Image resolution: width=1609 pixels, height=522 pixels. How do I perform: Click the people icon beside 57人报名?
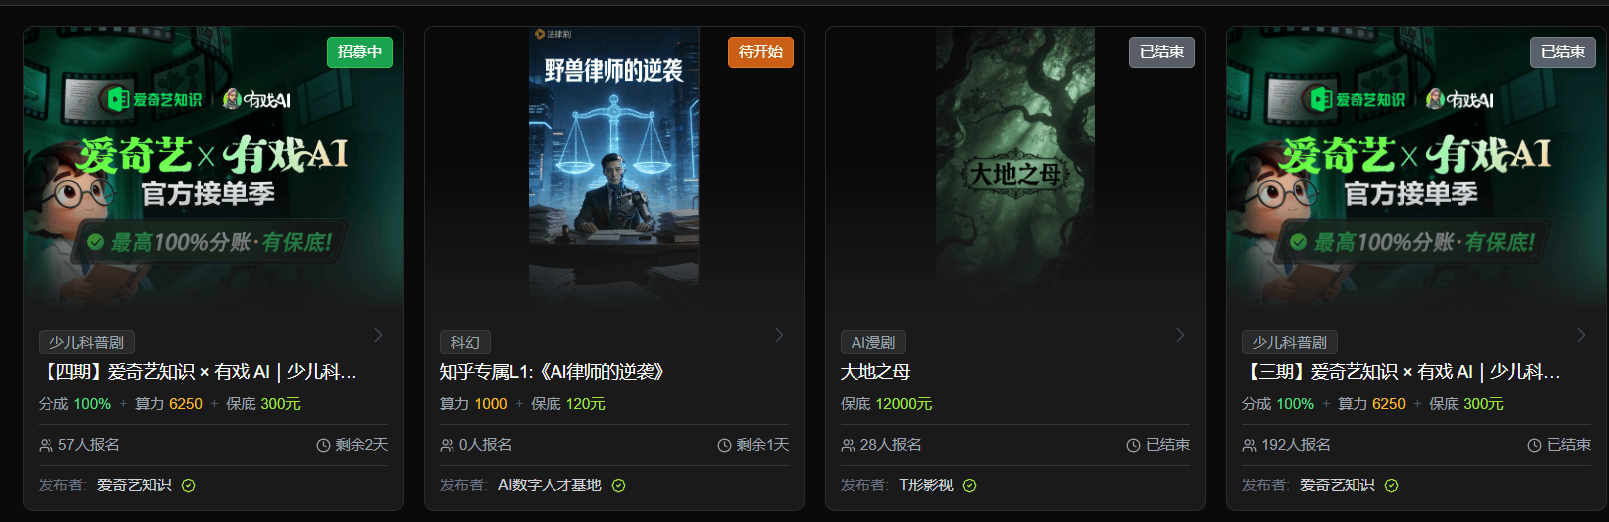point(46,446)
